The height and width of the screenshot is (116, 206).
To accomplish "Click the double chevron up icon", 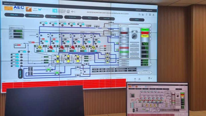I will [139, 79].
